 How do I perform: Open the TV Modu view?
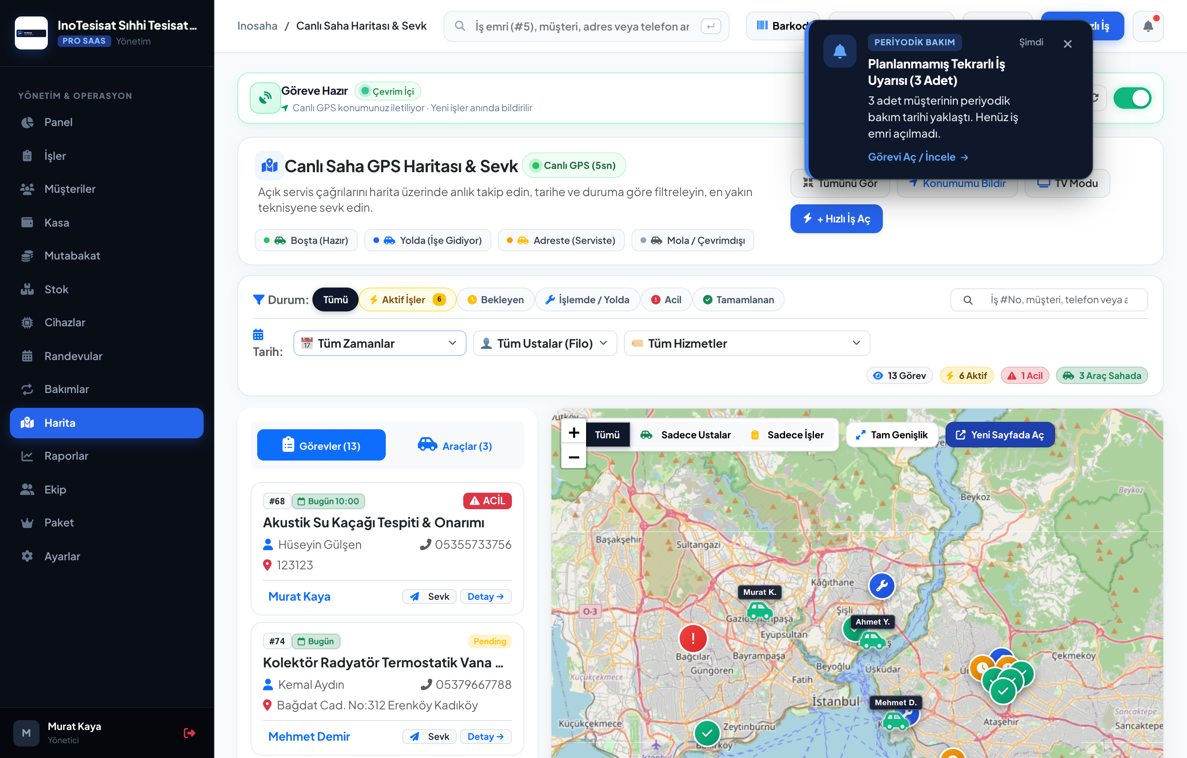(1067, 183)
